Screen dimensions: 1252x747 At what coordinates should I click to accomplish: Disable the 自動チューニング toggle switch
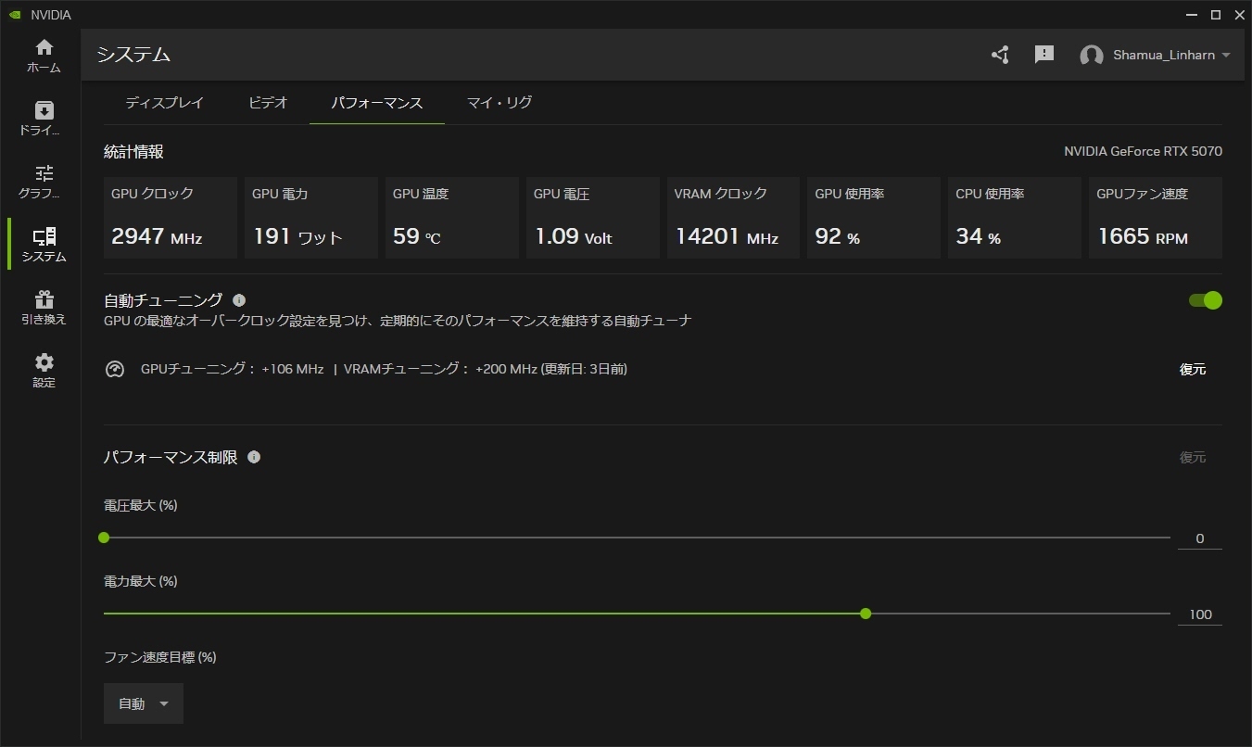[1206, 300]
